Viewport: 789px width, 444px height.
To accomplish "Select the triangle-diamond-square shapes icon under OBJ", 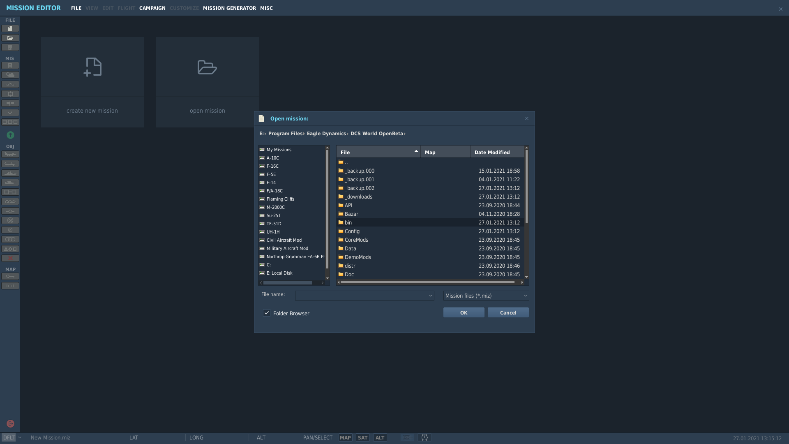I will (10, 249).
